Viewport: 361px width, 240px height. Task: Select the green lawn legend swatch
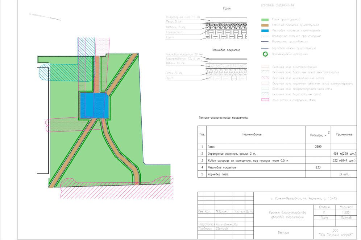[265, 19]
